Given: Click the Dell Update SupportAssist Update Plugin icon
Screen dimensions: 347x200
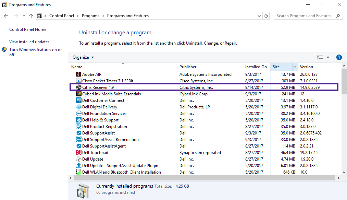Looking at the screenshot, I should click(x=78, y=166).
